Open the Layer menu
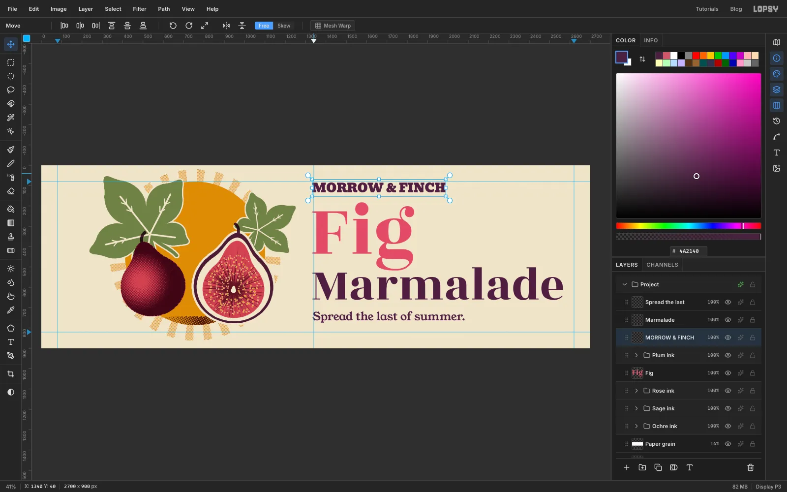787x492 pixels. pyautogui.click(x=86, y=9)
